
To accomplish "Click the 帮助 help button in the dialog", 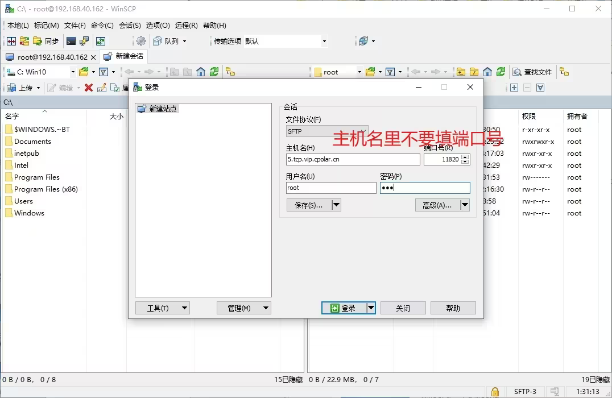I will pos(453,308).
